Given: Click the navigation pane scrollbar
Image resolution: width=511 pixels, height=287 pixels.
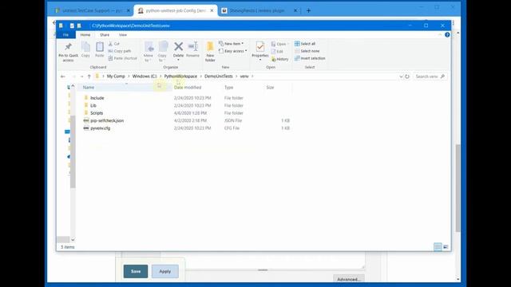Looking at the screenshot, I should click(x=73, y=151).
